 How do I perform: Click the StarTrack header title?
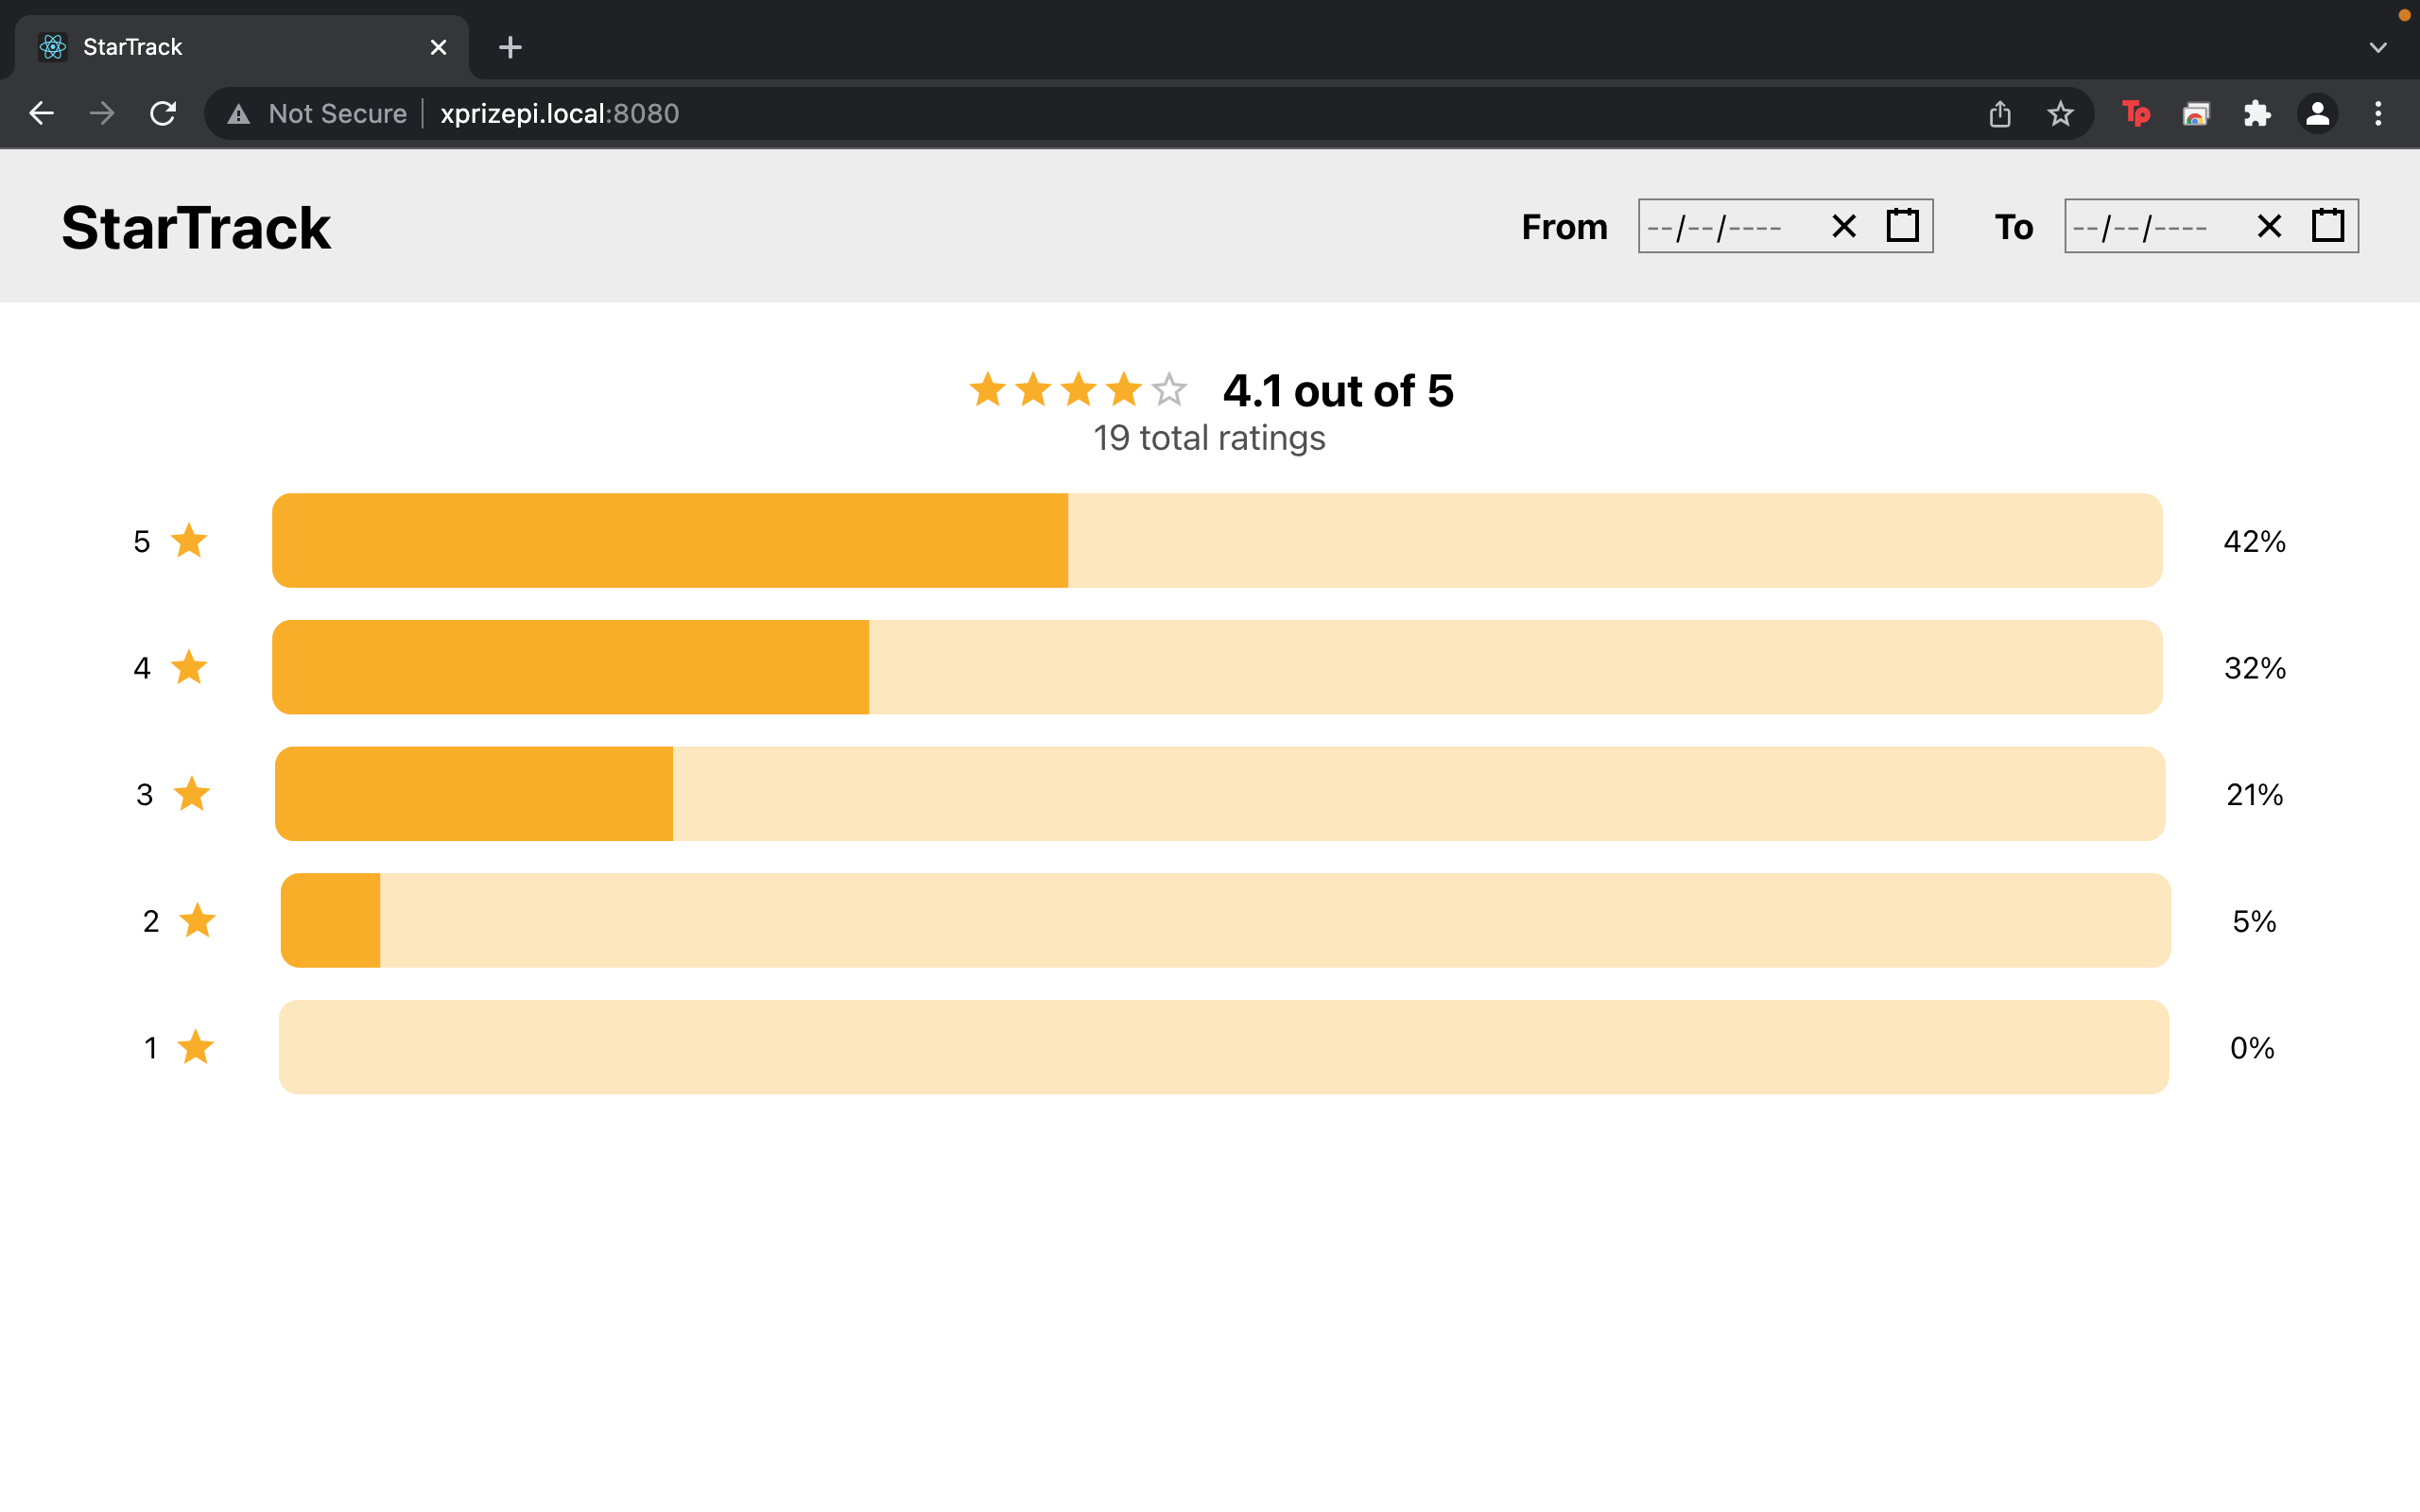[196, 227]
